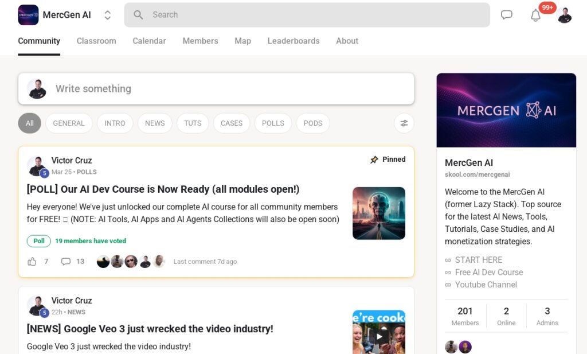Click '19 members have voted' text
Viewport: 587px width, 354px height.
click(91, 241)
